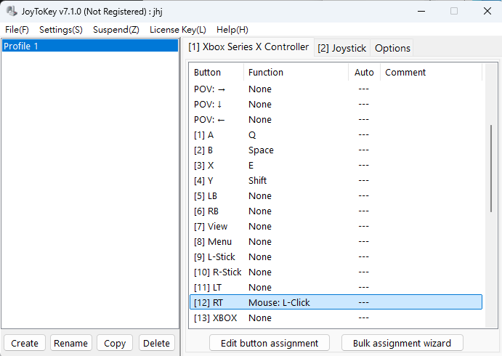Open the File(F) menu
The width and height of the screenshot is (502, 356).
17,30
